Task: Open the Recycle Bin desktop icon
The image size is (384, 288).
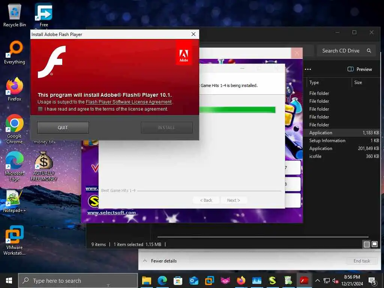Action: pos(15,15)
